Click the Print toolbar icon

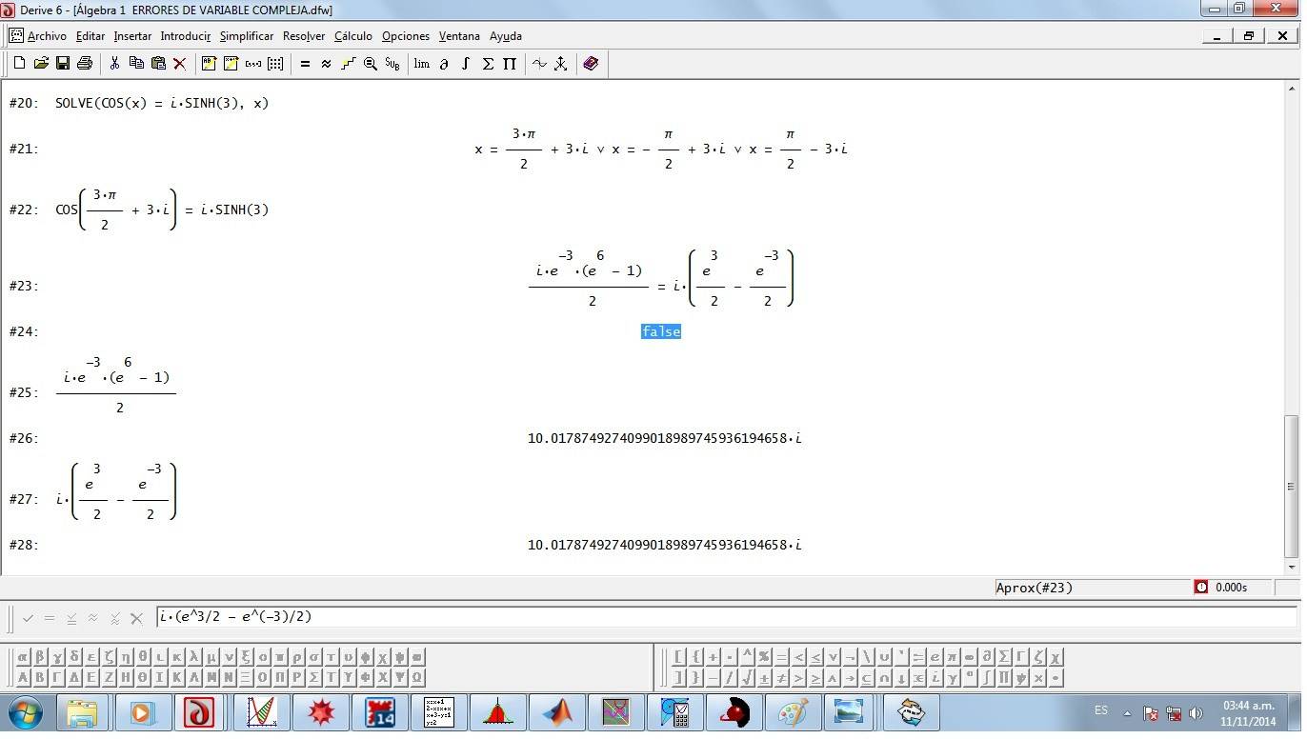coord(85,64)
